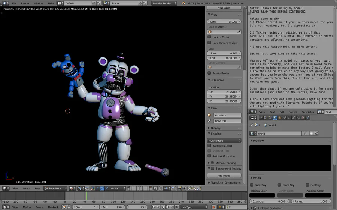The image size is (337, 210).
Task: Select the rotate manipulator arc
Action: 102,188
